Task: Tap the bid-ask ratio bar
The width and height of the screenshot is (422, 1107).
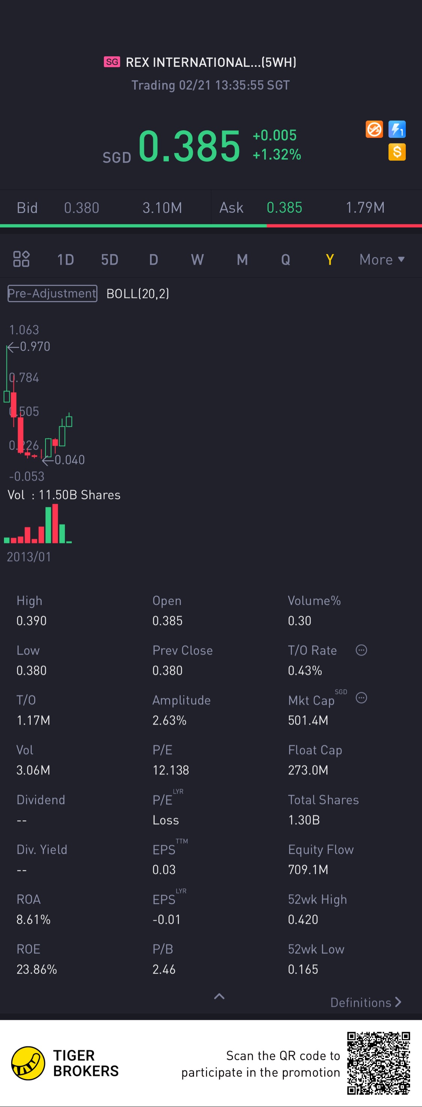Action: (211, 226)
